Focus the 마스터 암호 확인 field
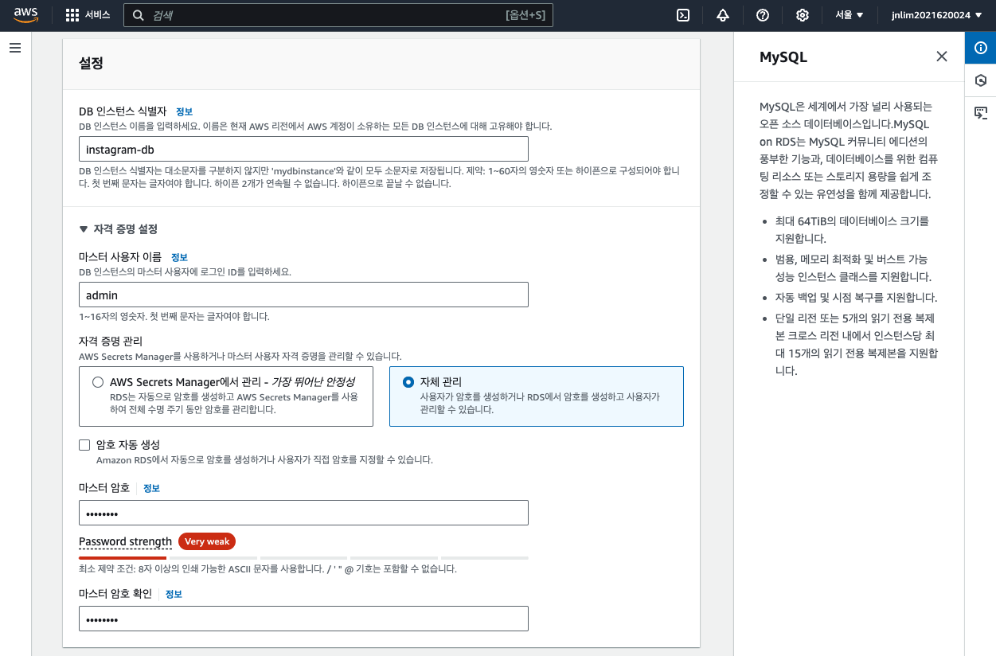The width and height of the screenshot is (996, 656). click(x=303, y=619)
